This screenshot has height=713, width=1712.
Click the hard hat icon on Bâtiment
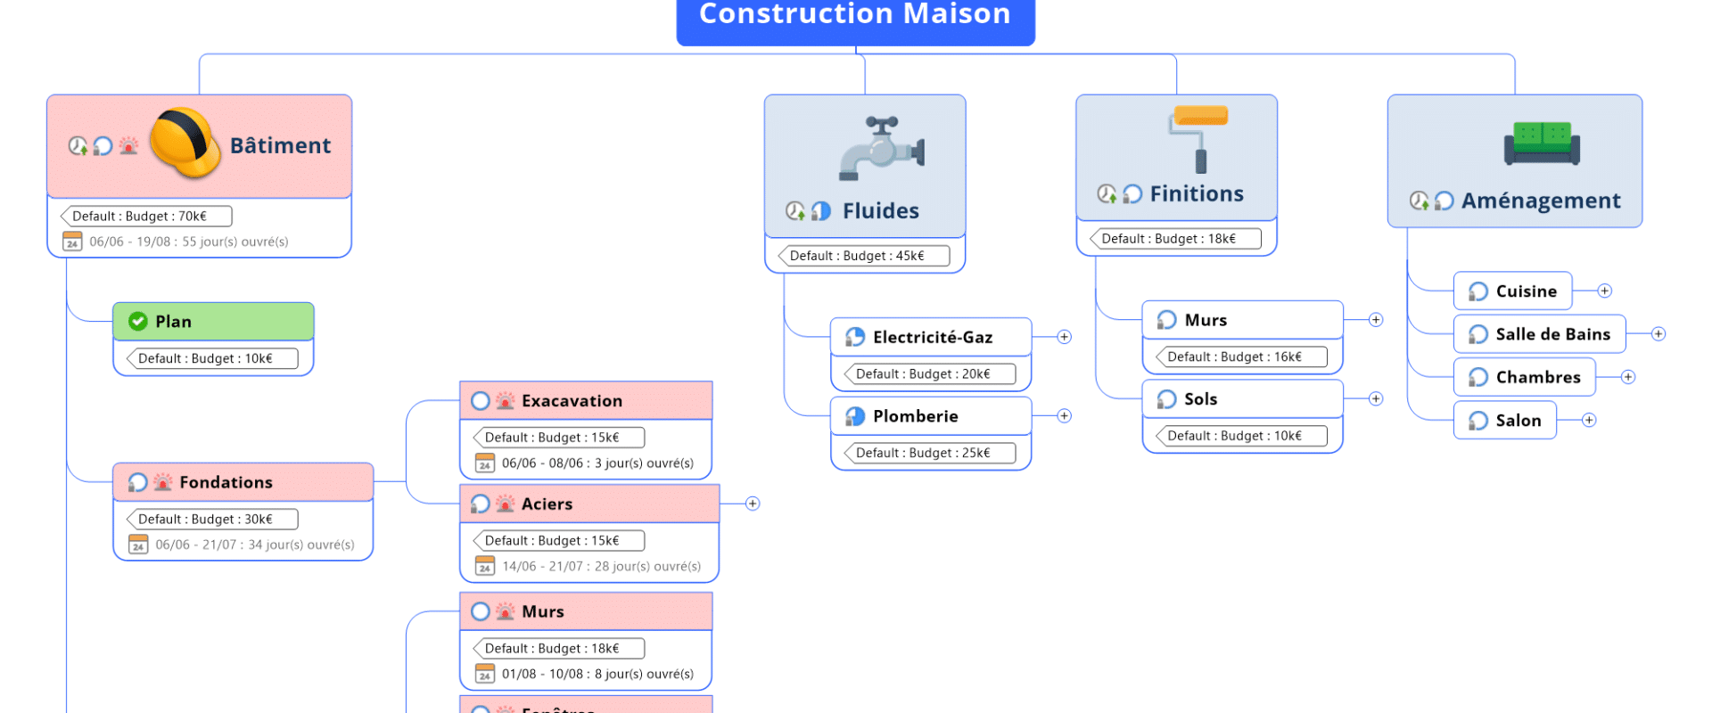tap(185, 143)
